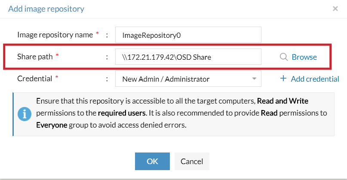Click the magnifier icon beside Browse
Viewport: 347px width, 180px height.
283,57
